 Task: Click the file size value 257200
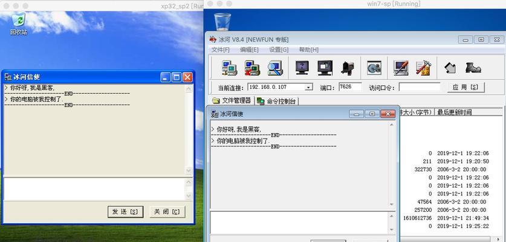[x=423, y=210]
